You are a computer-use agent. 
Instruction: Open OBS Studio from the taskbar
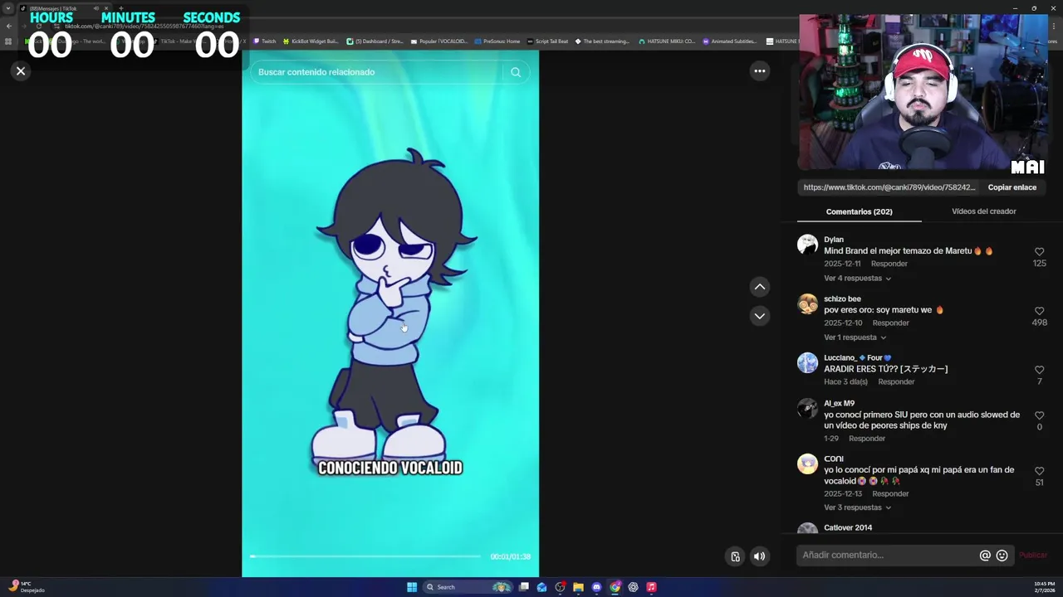pos(561,587)
